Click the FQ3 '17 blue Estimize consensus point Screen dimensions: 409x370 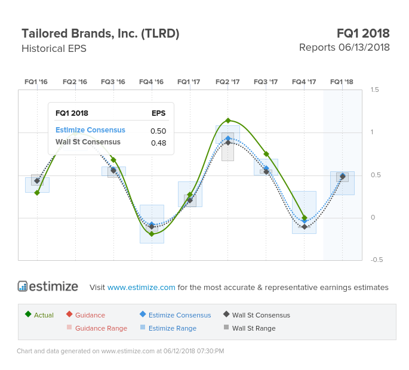(x=266, y=168)
